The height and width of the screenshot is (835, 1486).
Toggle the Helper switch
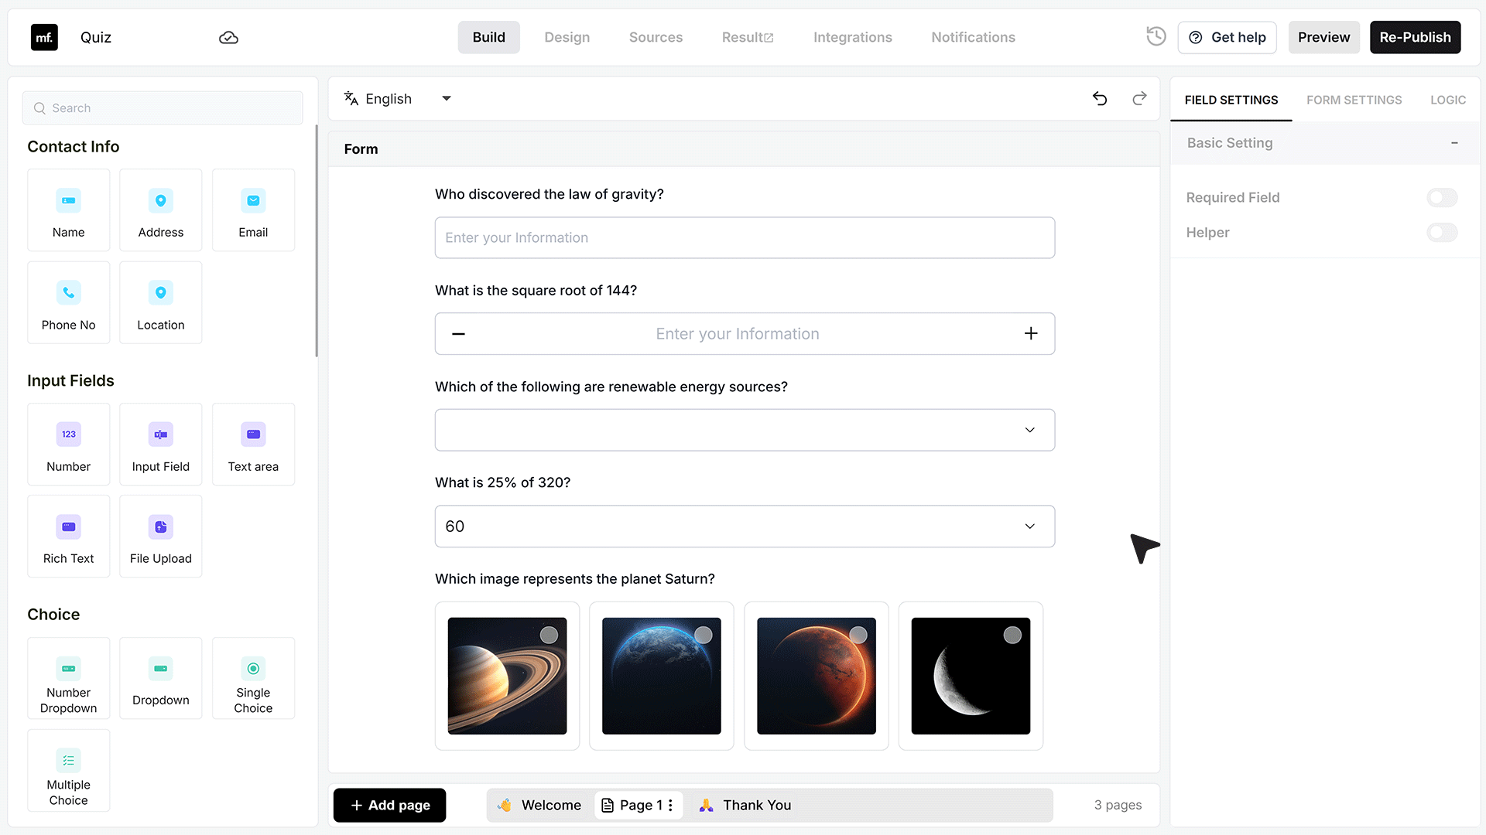pyautogui.click(x=1442, y=233)
